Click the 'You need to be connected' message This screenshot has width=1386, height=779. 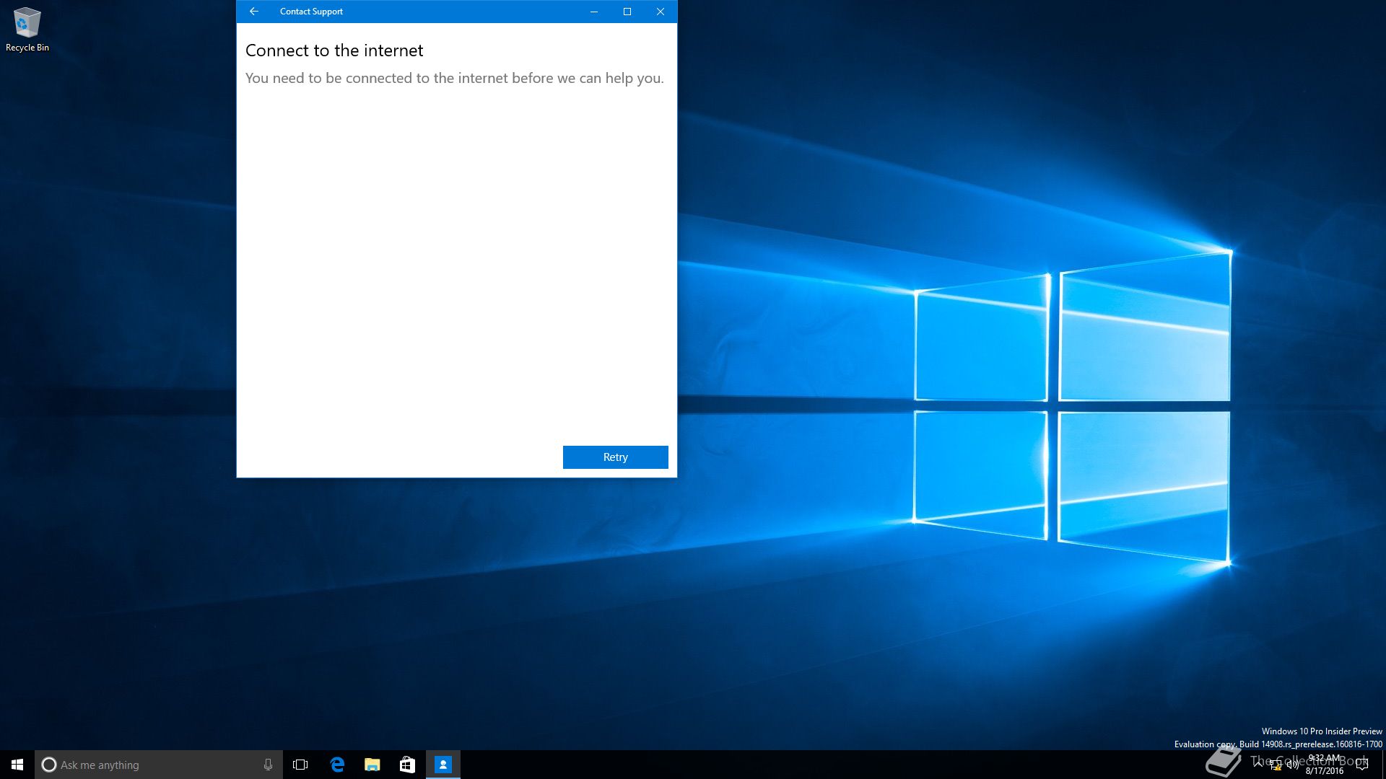tap(454, 78)
